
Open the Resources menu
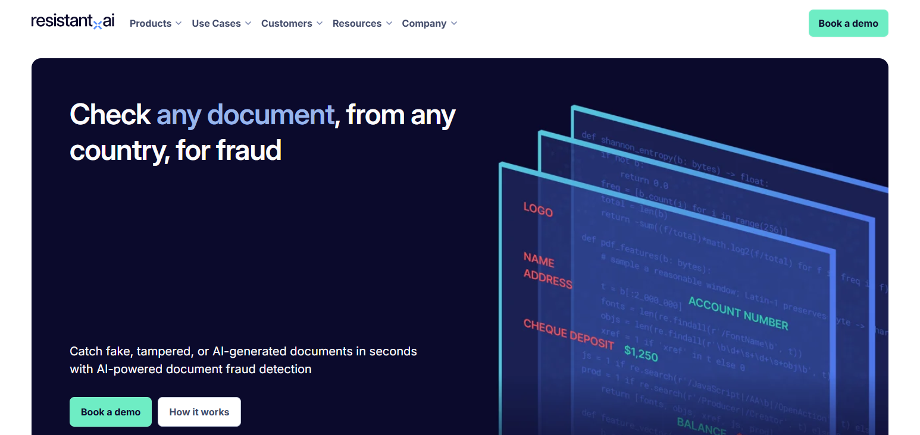point(362,24)
